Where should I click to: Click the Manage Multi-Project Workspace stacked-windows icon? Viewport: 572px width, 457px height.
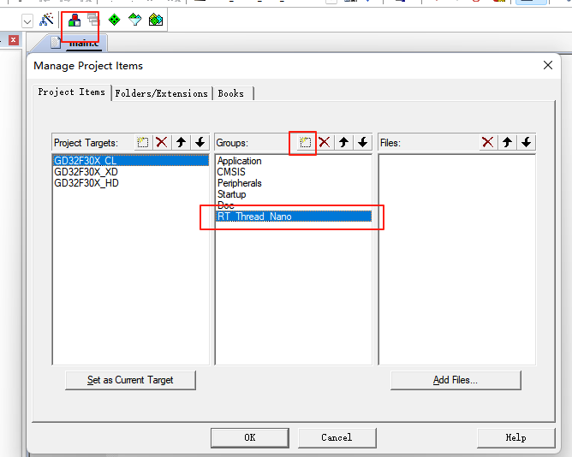point(93,20)
